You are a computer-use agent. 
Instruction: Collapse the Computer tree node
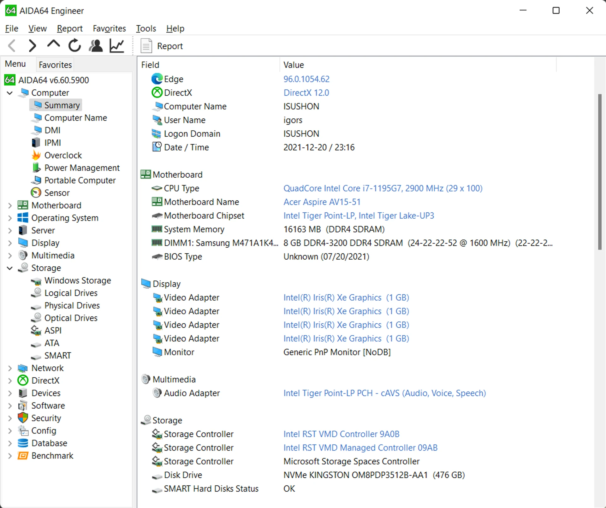pyautogui.click(x=10, y=93)
